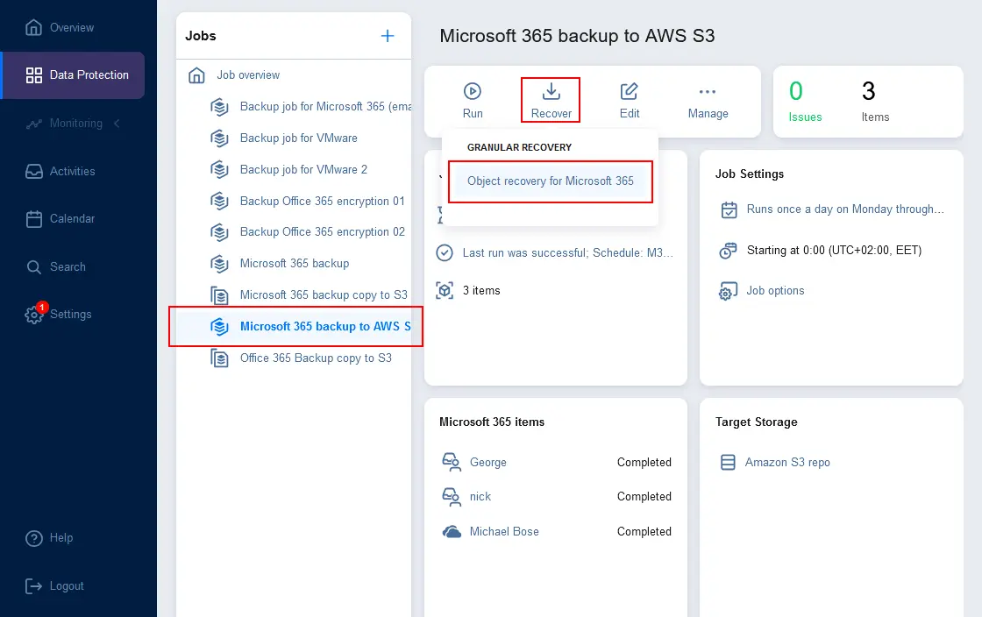This screenshot has height=617, width=982.
Task: Click nick's mailbox user icon
Action: click(452, 496)
